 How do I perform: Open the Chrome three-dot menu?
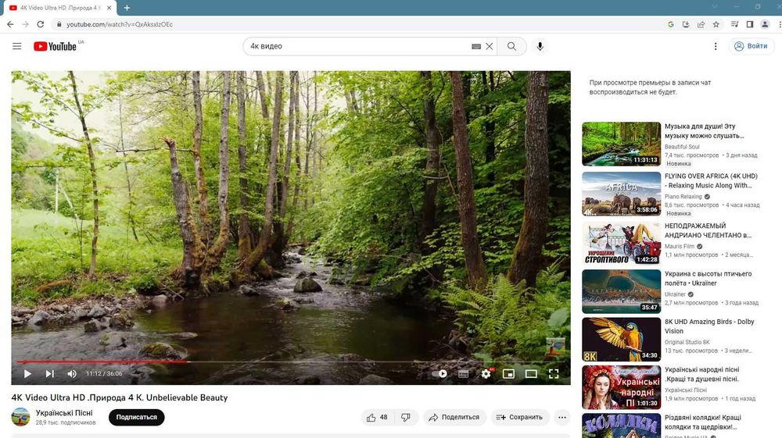(x=779, y=24)
